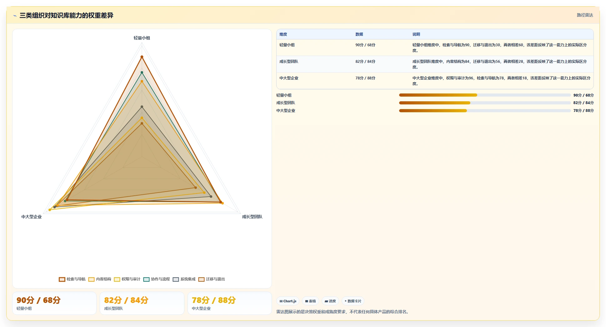This screenshot has height=327, width=606.
Task: Click 78分 / 88分 value beside progress bar
Action: point(583,111)
